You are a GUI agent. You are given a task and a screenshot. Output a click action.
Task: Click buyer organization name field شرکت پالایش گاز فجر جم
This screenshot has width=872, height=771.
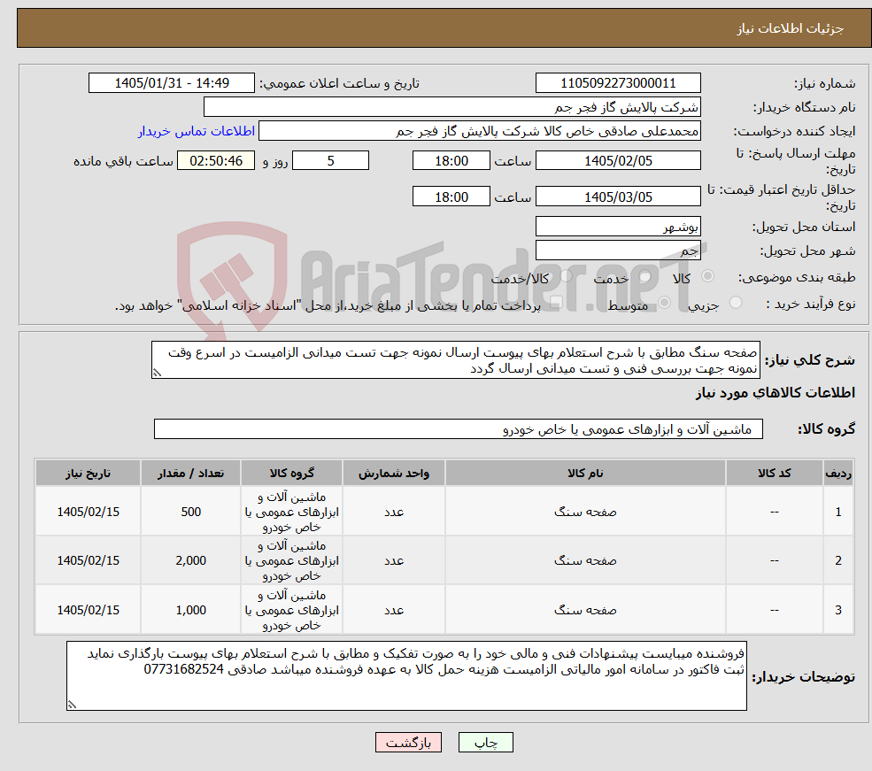452,107
